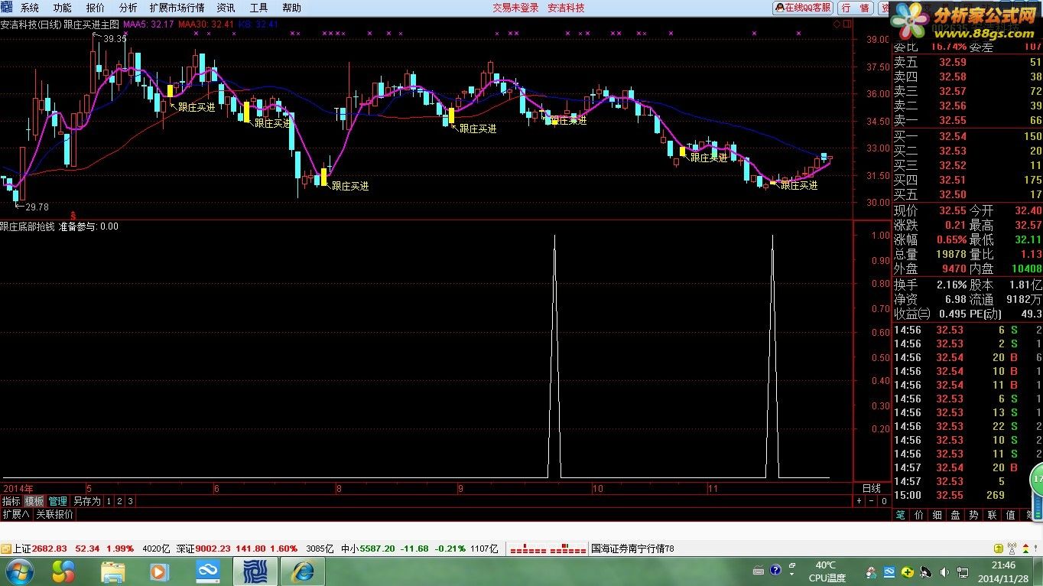1043x586 pixels.
Task: Click the 深证 index value 9002.23
Action: pyautogui.click(x=214, y=549)
